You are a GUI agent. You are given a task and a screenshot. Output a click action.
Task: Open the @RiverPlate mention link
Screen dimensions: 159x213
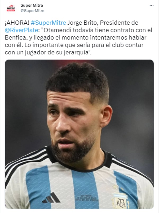tap(21, 30)
